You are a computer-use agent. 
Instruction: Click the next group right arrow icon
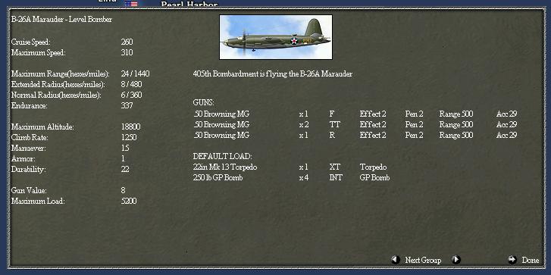tap(456, 260)
